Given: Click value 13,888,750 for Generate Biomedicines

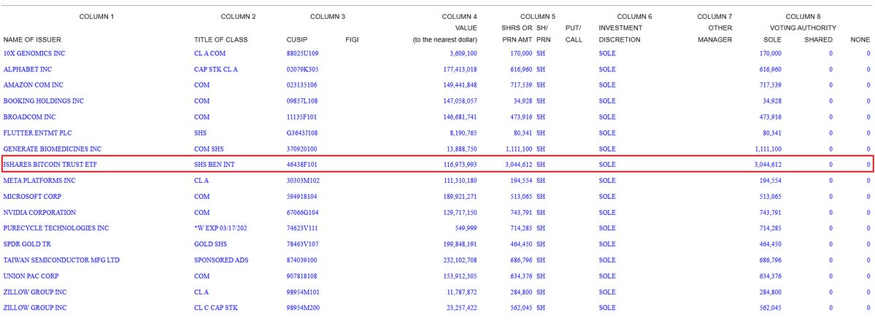Looking at the screenshot, I should tap(461, 149).
